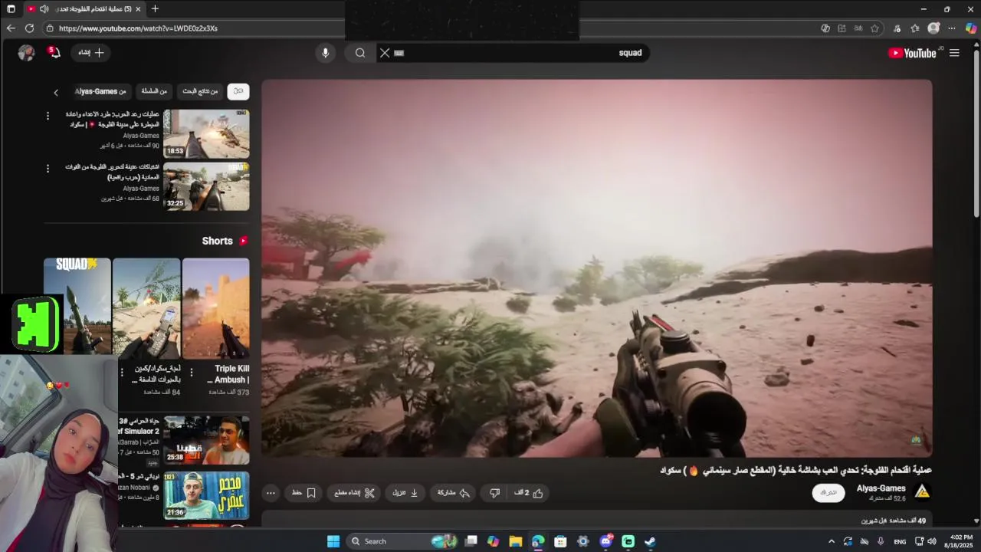Start voice search with microphone icon
Viewport: 981px width, 552px height.
coord(325,53)
